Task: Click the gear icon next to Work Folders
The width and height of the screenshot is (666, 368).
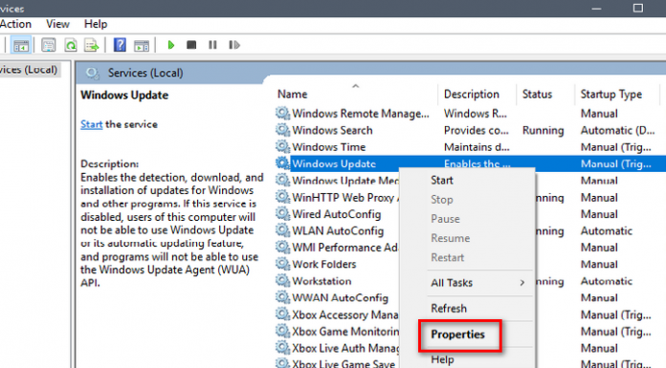Action: [x=282, y=264]
